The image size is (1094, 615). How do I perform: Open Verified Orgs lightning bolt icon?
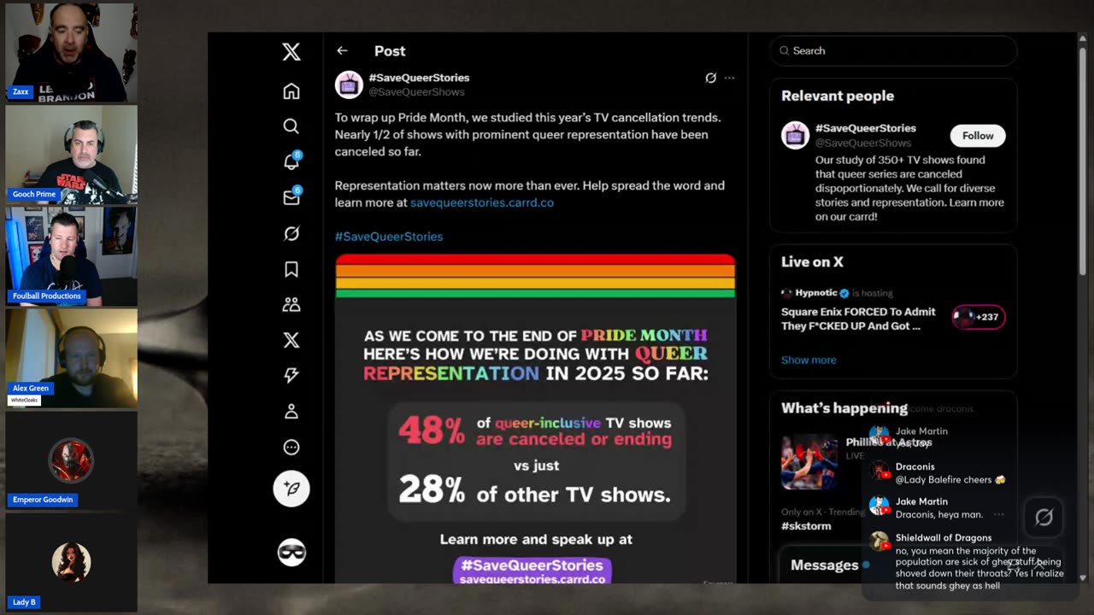point(291,375)
